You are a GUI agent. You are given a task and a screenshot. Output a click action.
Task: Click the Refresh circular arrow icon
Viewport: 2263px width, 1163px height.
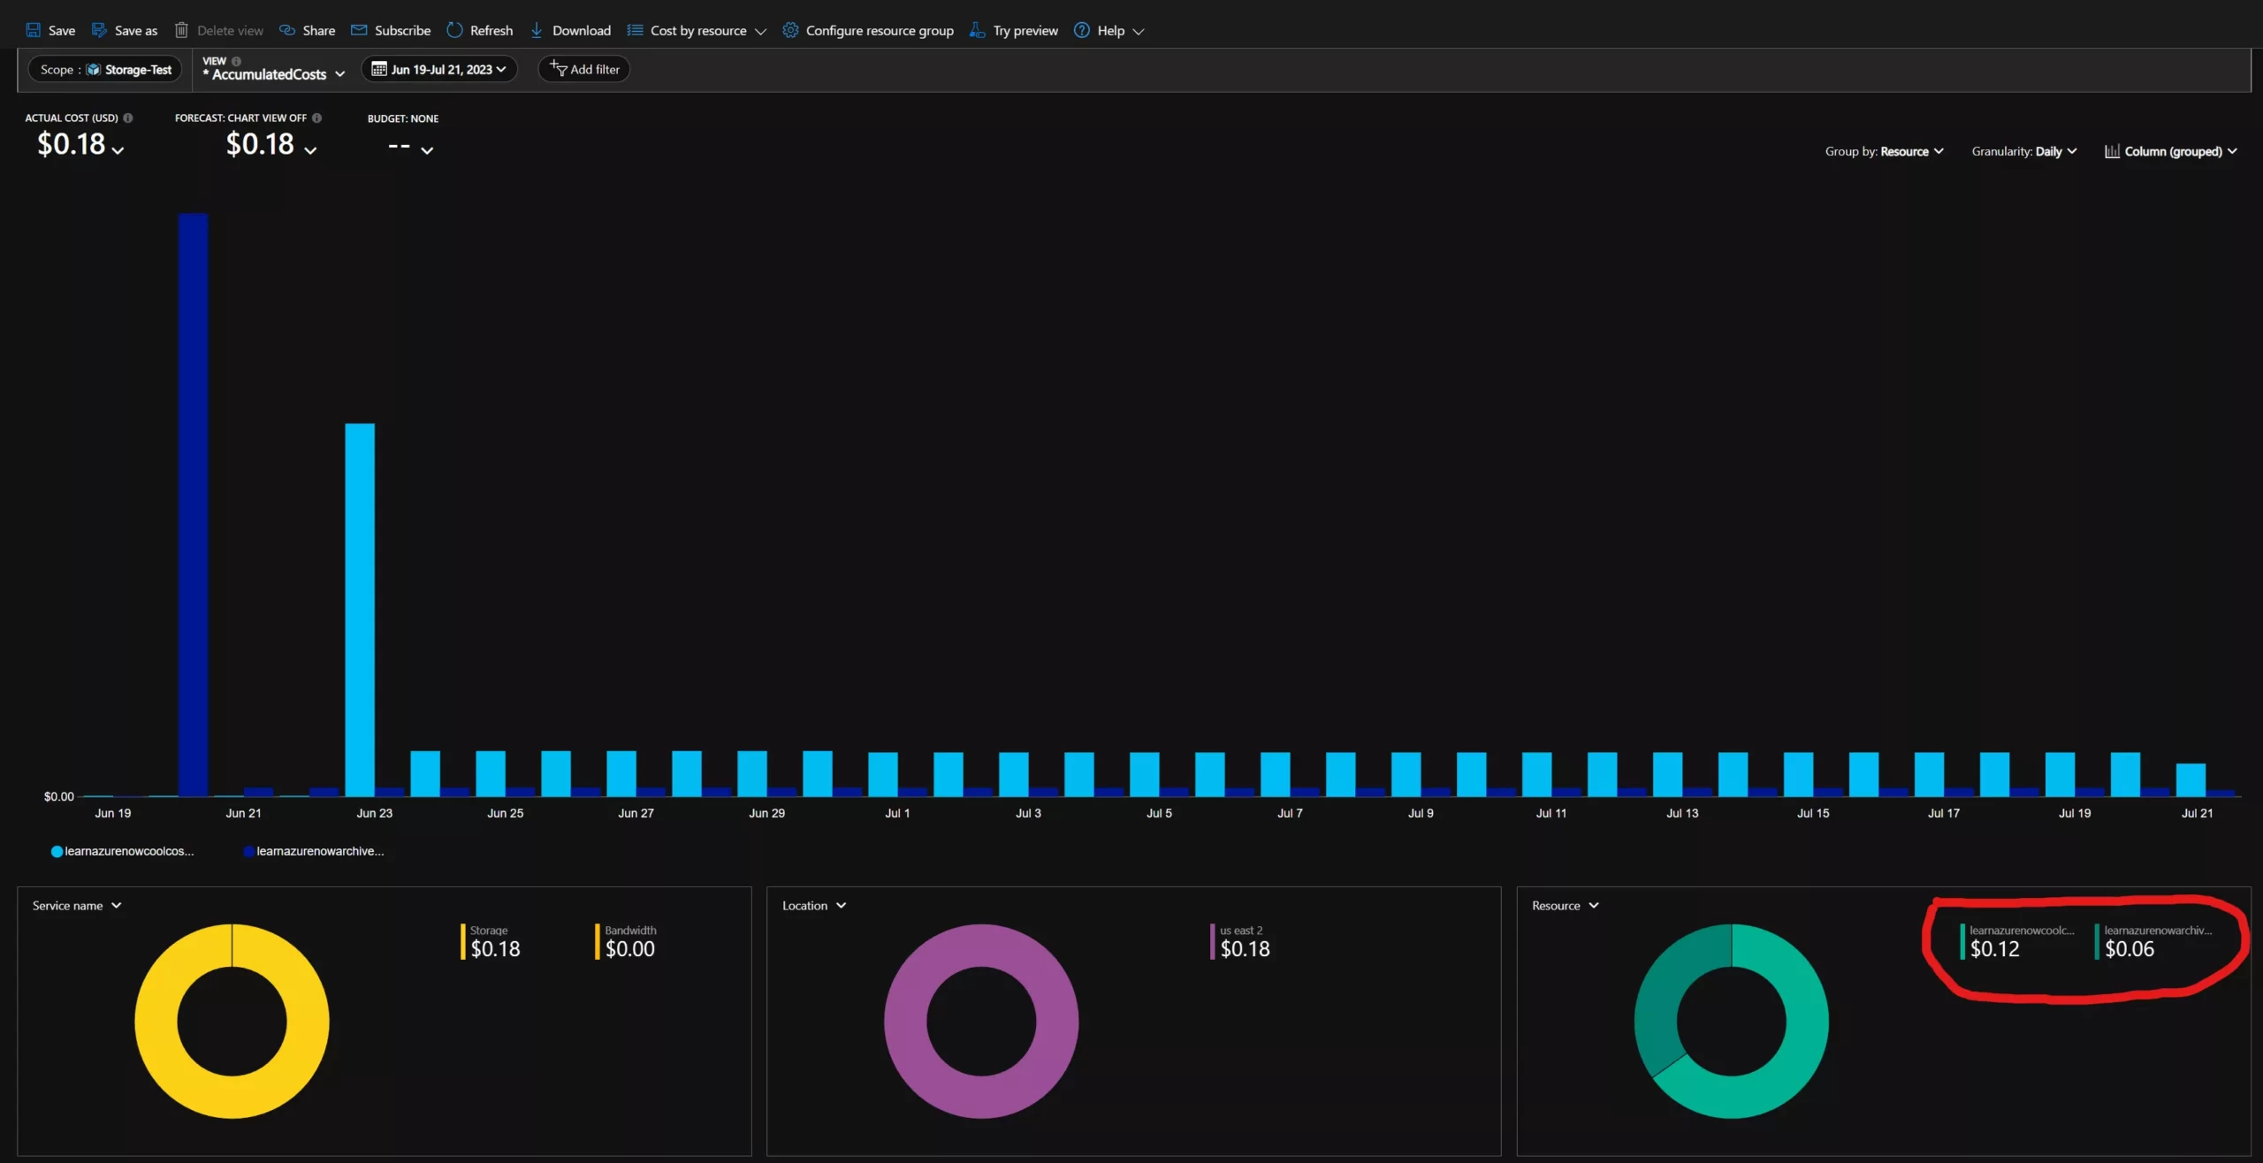click(x=454, y=30)
